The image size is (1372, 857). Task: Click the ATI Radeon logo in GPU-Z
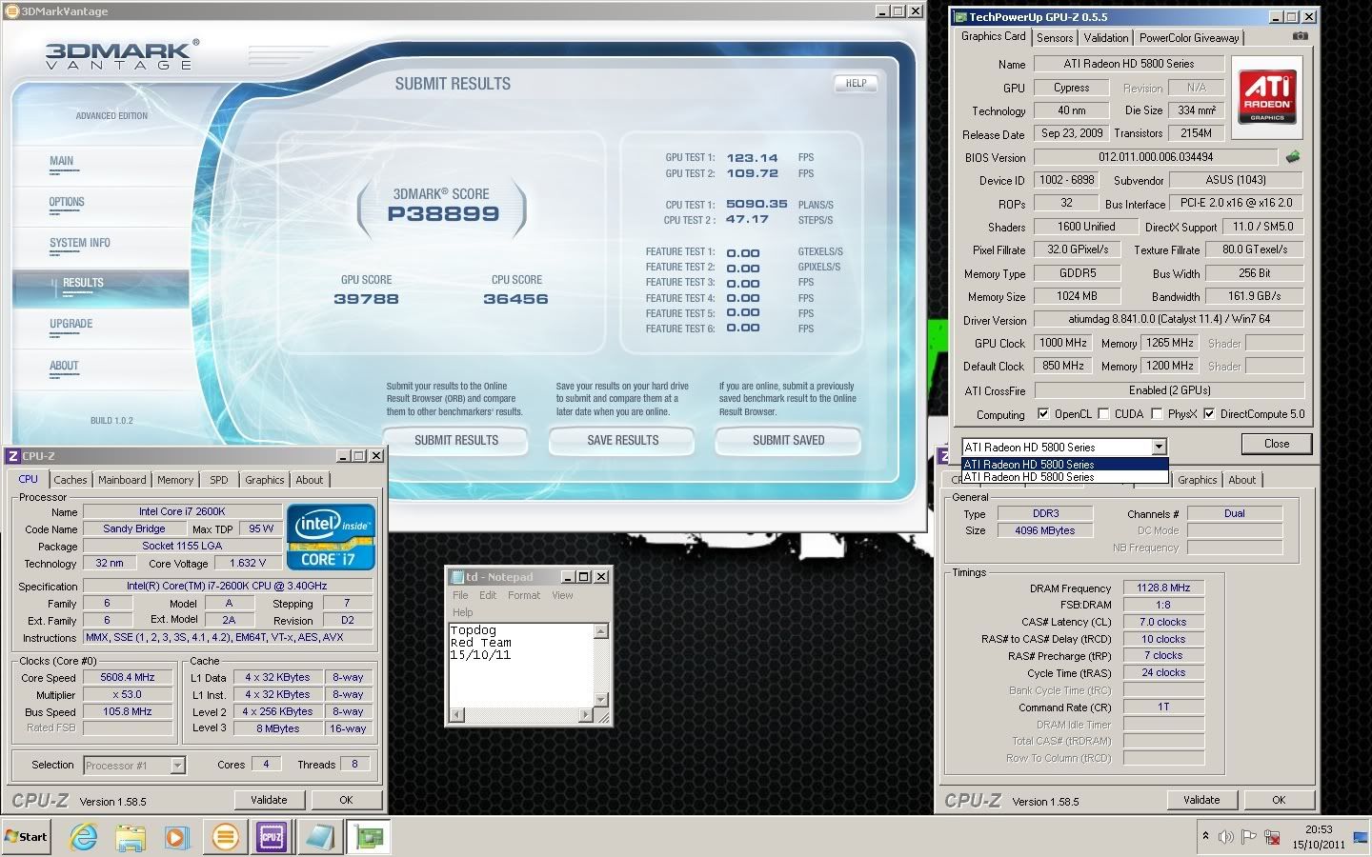coord(1267,96)
